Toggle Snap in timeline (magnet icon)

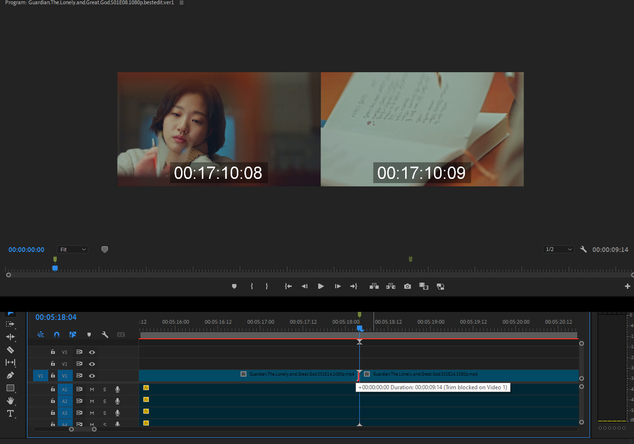coord(57,335)
